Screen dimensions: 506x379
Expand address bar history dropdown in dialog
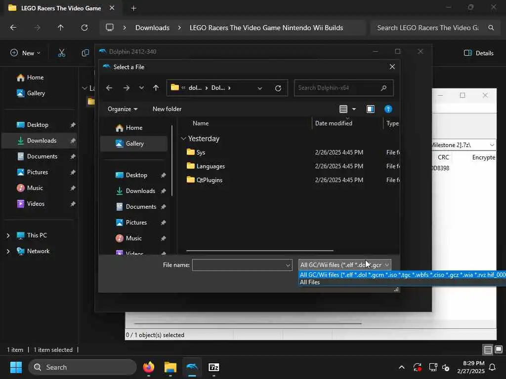pyautogui.click(x=260, y=88)
